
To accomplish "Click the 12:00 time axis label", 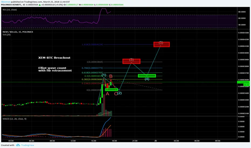I will (73, 141).
